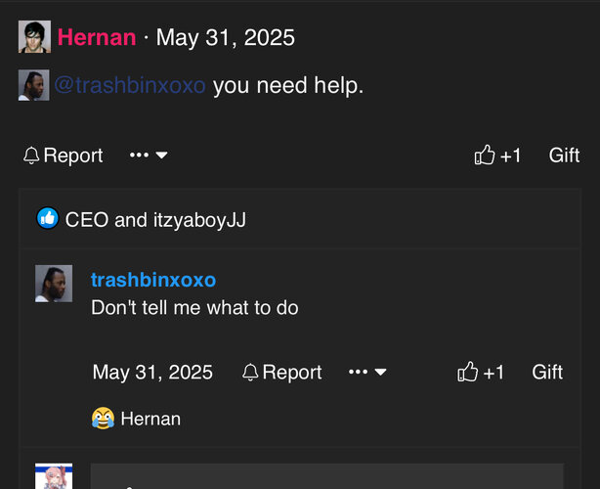The height and width of the screenshot is (489, 600).
Task: View likes by CEO and itzyaboyJJ
Action: click(155, 220)
